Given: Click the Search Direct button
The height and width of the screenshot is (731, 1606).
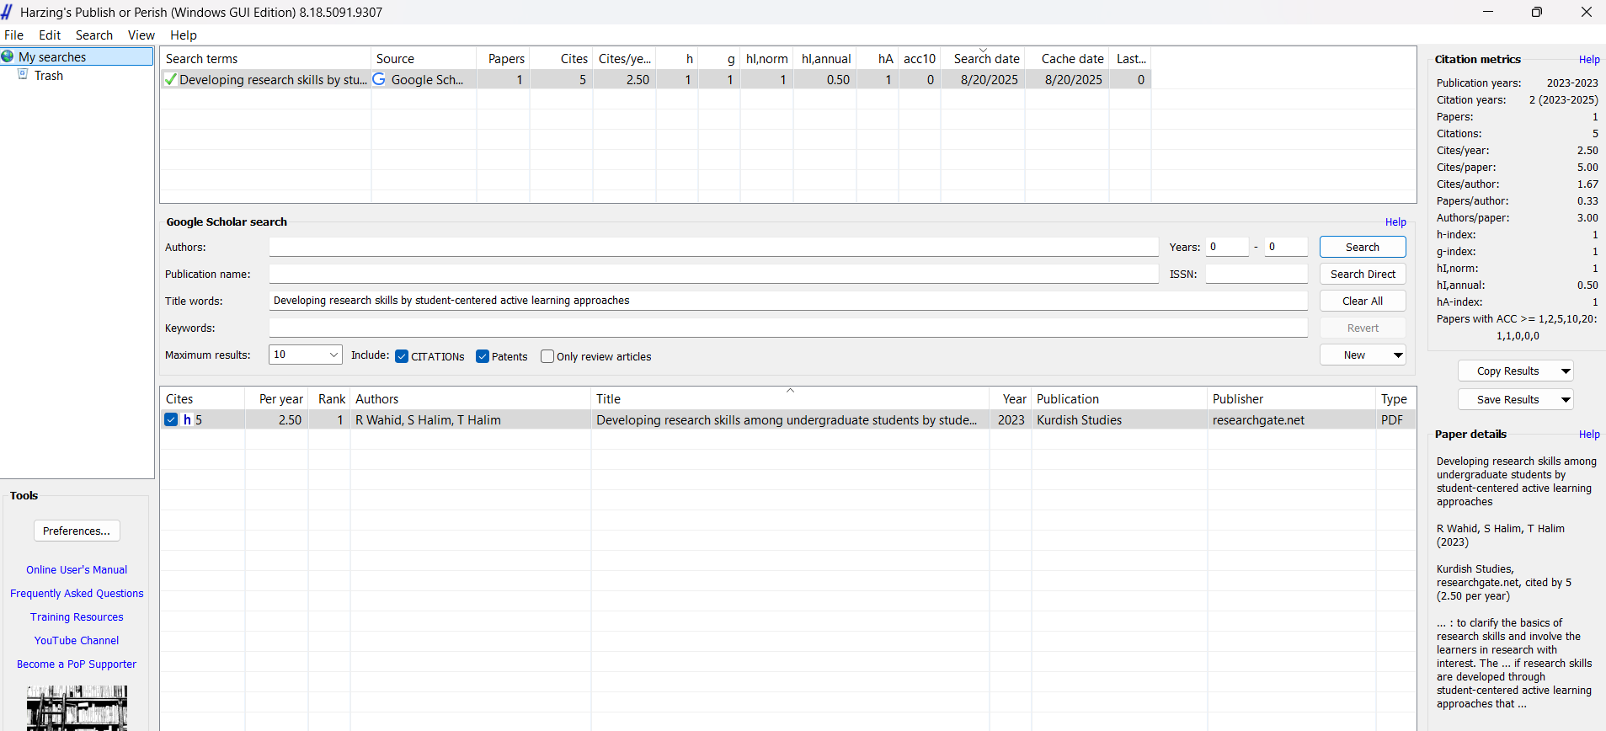Looking at the screenshot, I should pos(1362,274).
